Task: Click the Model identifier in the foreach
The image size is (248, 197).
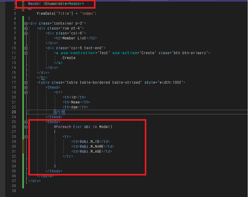Action: point(104,127)
